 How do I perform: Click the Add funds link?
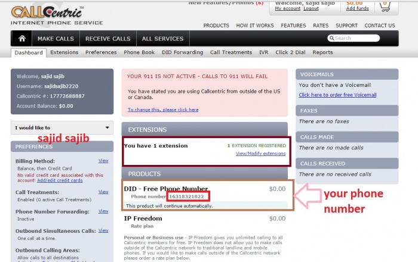[x=357, y=8]
